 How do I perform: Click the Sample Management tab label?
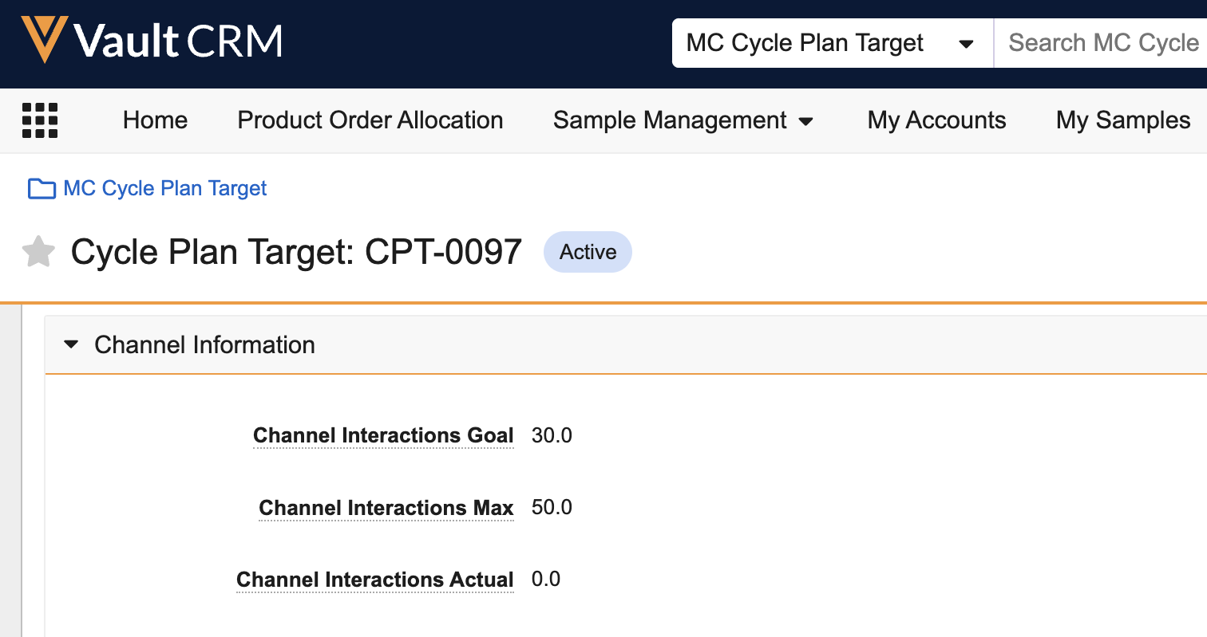point(670,120)
